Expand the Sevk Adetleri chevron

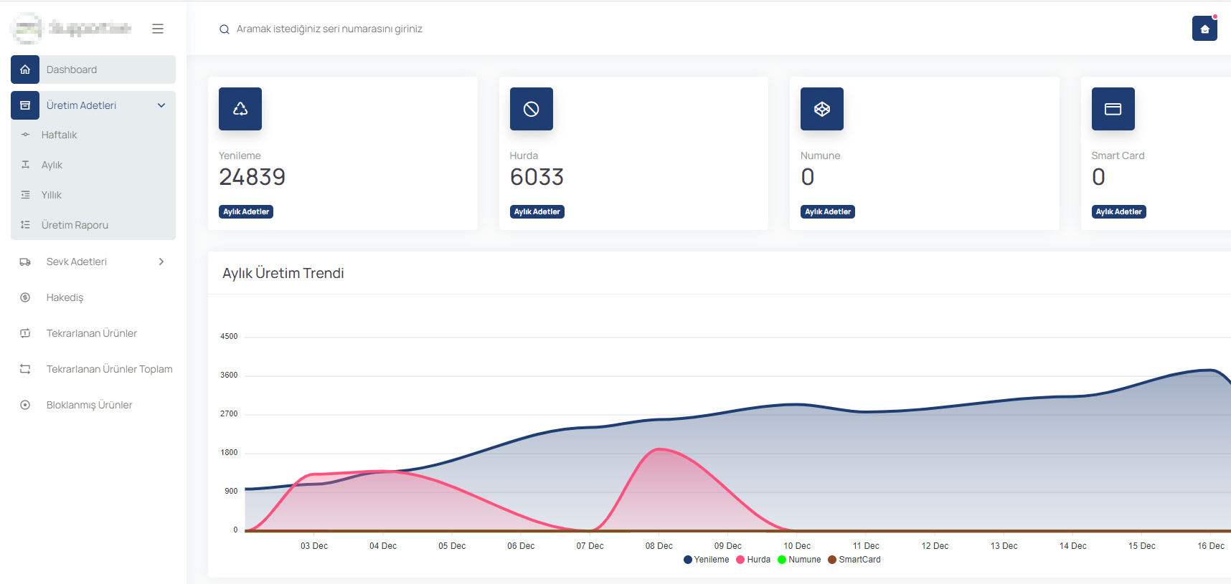[161, 262]
